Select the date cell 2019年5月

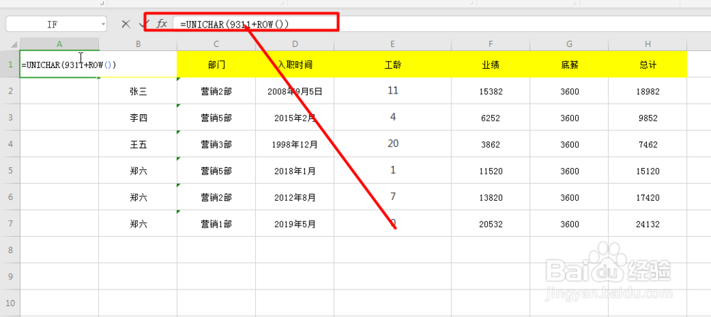(x=295, y=223)
